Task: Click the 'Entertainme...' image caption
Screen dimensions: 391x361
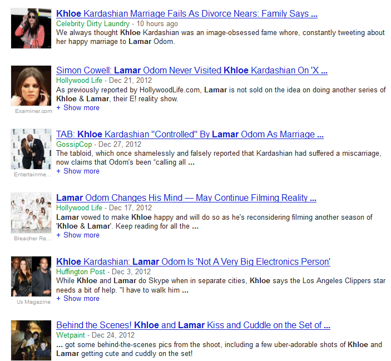Action: click(x=32, y=175)
